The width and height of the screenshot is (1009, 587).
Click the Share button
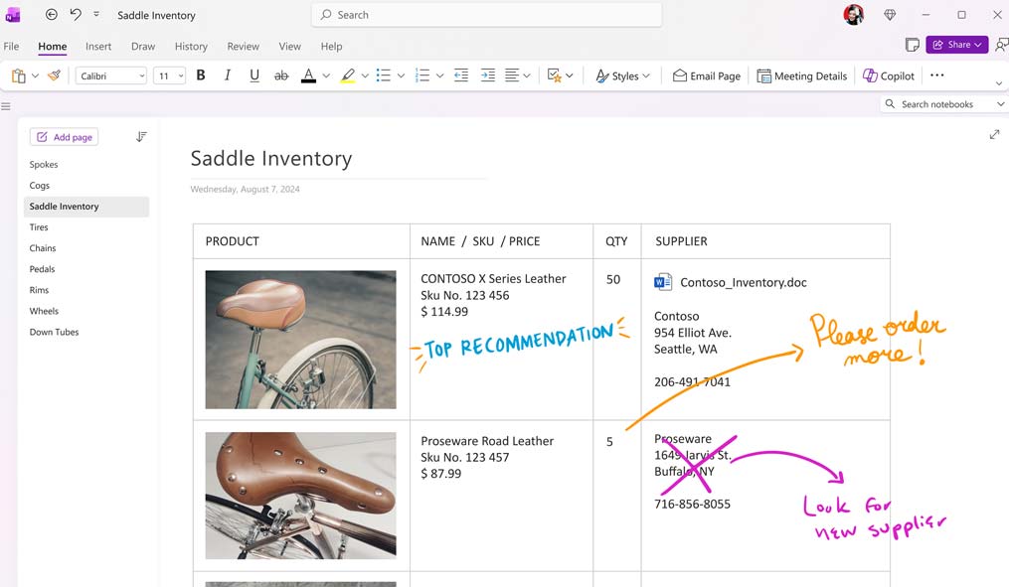click(x=957, y=45)
